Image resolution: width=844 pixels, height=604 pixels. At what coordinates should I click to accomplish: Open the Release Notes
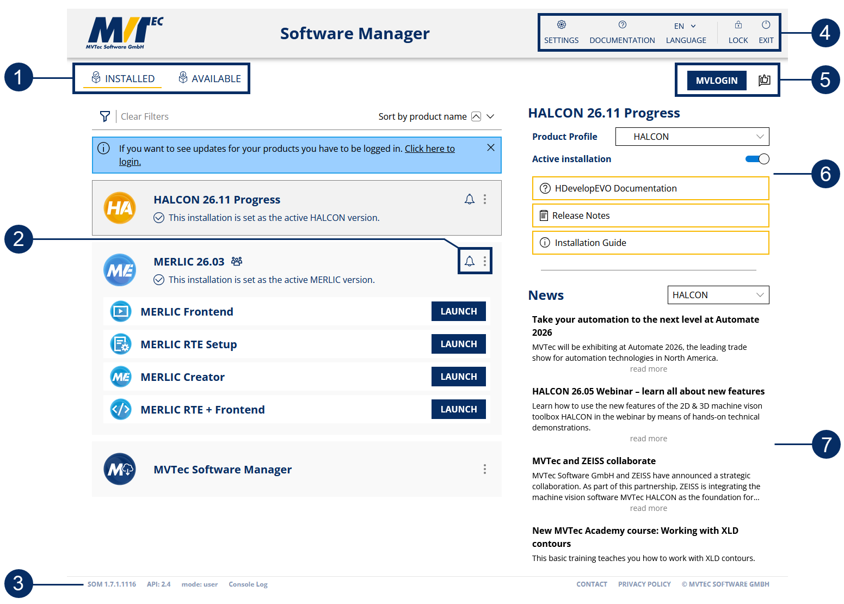[650, 215]
